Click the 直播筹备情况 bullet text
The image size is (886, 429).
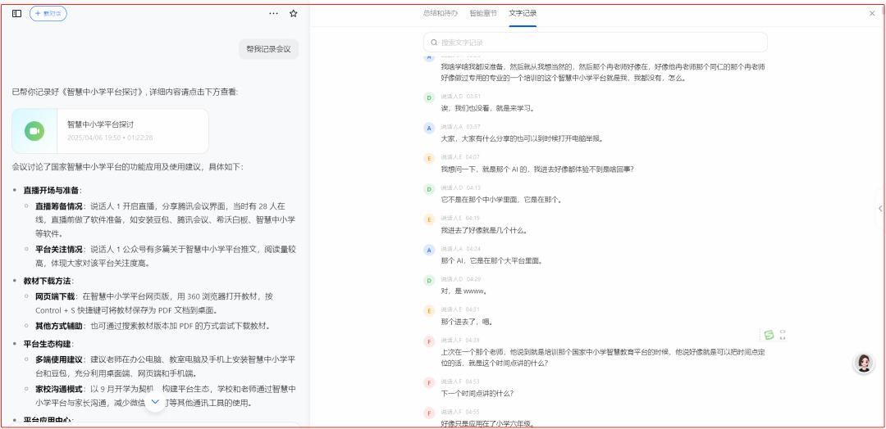[x=166, y=219]
